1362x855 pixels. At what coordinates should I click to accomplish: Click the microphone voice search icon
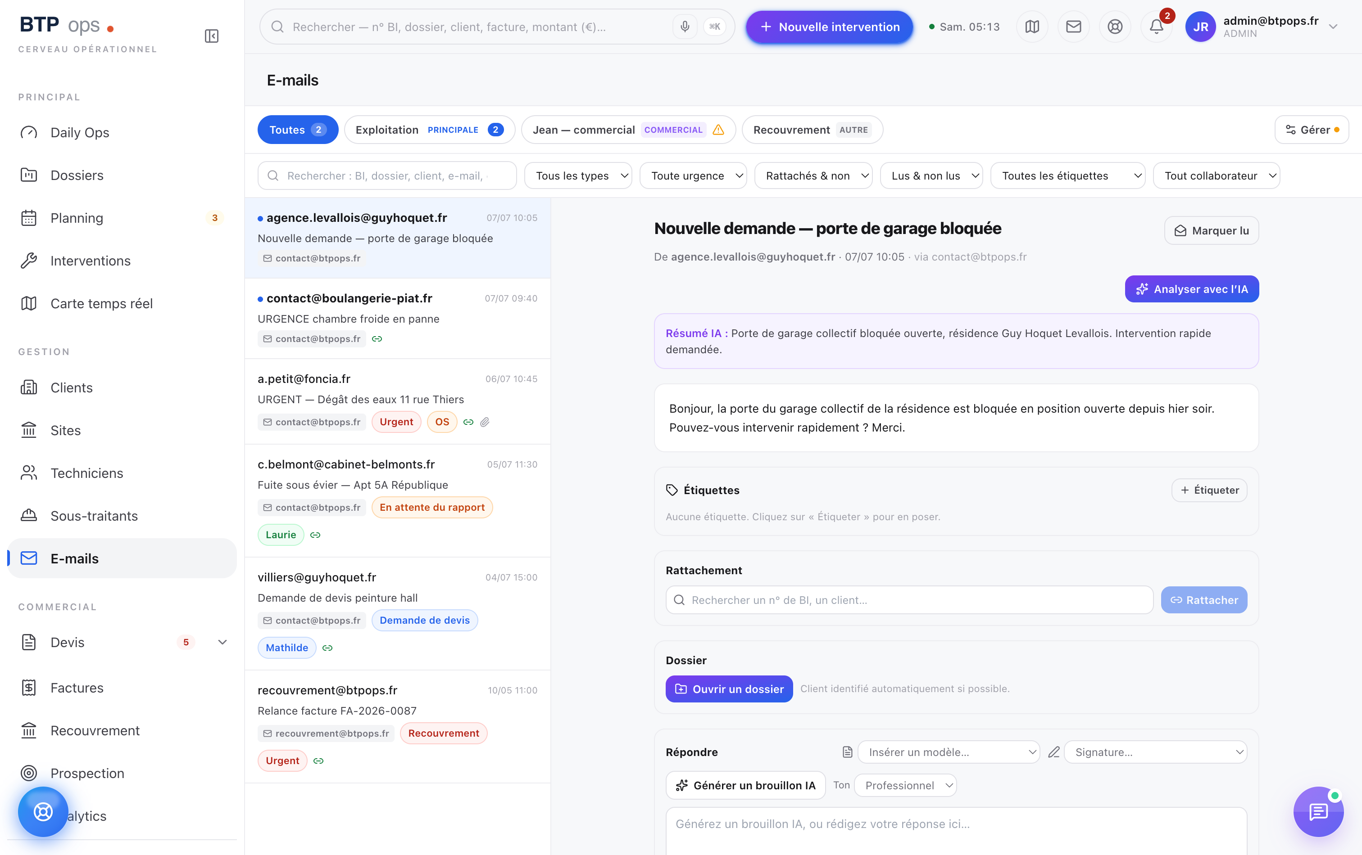click(685, 27)
